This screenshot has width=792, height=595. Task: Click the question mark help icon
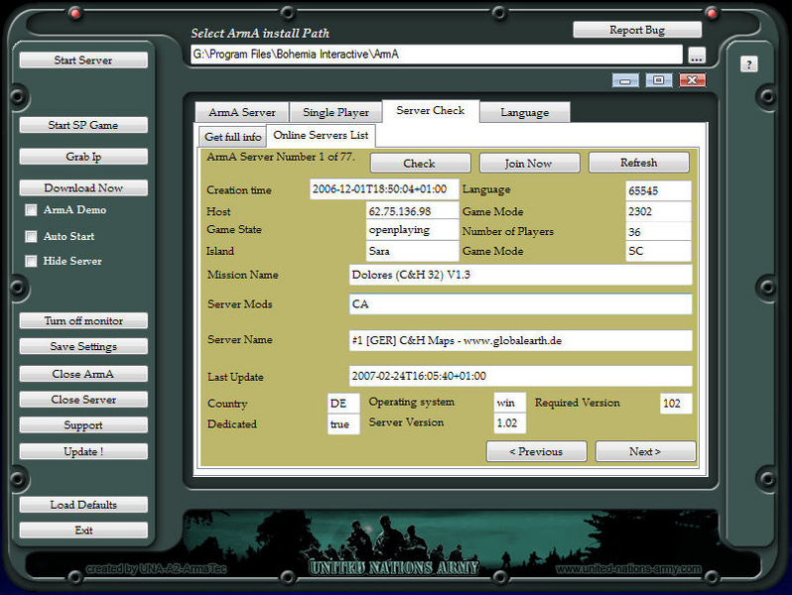(x=749, y=64)
